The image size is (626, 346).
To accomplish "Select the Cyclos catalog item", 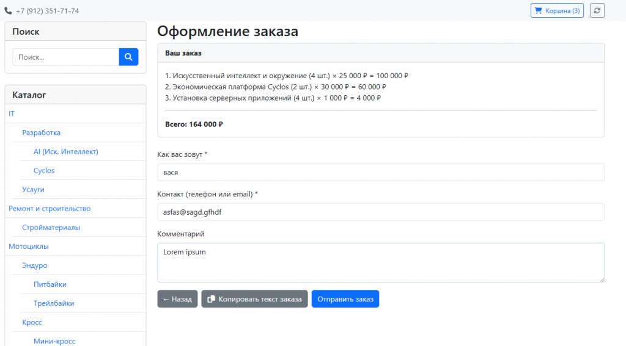I will [x=44, y=170].
